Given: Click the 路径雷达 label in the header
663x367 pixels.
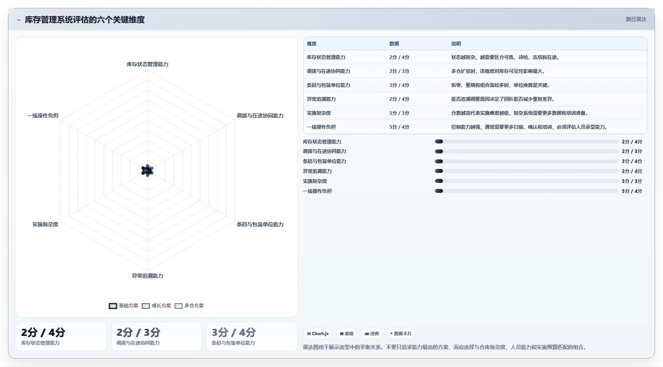Looking at the screenshot, I should click(x=636, y=19).
